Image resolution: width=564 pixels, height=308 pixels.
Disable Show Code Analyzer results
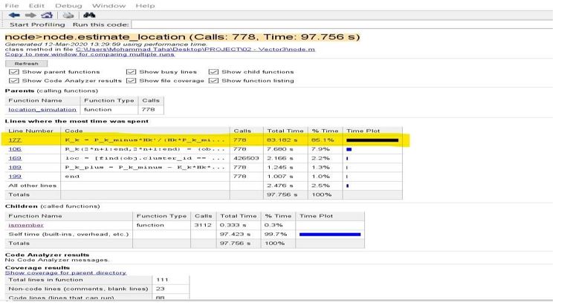(13, 81)
